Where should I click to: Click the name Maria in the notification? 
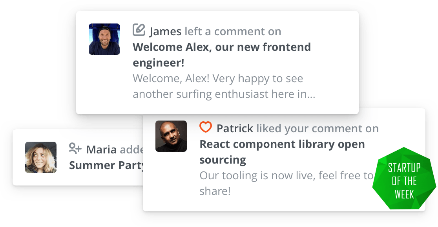click(101, 150)
